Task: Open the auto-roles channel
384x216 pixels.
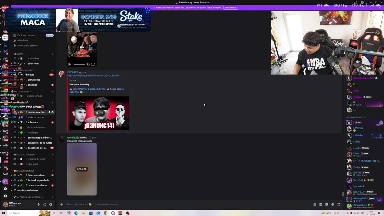Action: 33,64
